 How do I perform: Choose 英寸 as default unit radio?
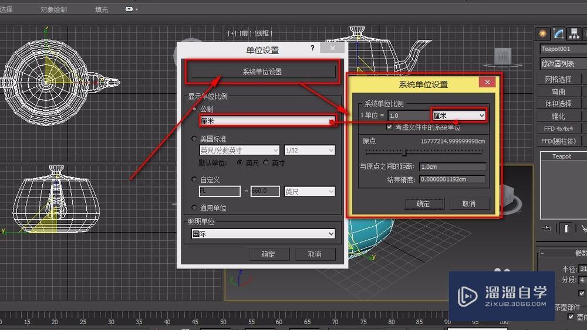pos(266,162)
